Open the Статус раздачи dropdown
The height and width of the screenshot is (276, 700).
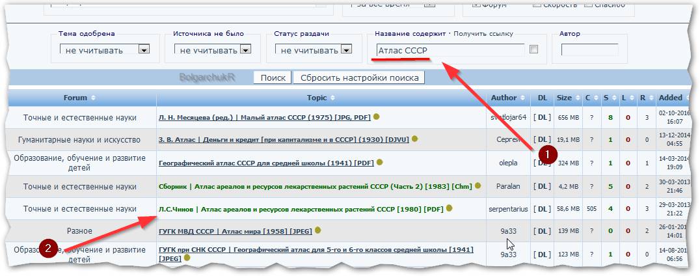point(314,49)
